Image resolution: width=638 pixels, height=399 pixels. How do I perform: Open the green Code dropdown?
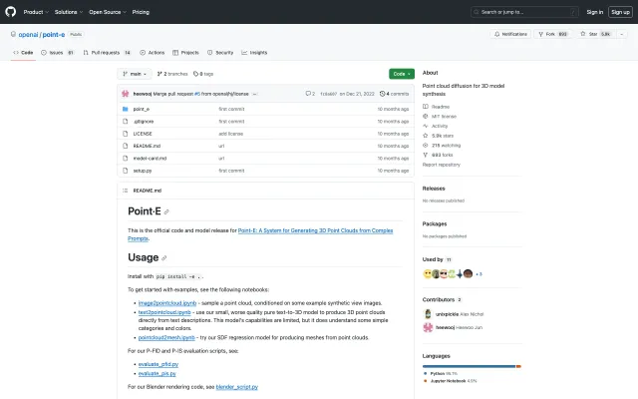401,74
